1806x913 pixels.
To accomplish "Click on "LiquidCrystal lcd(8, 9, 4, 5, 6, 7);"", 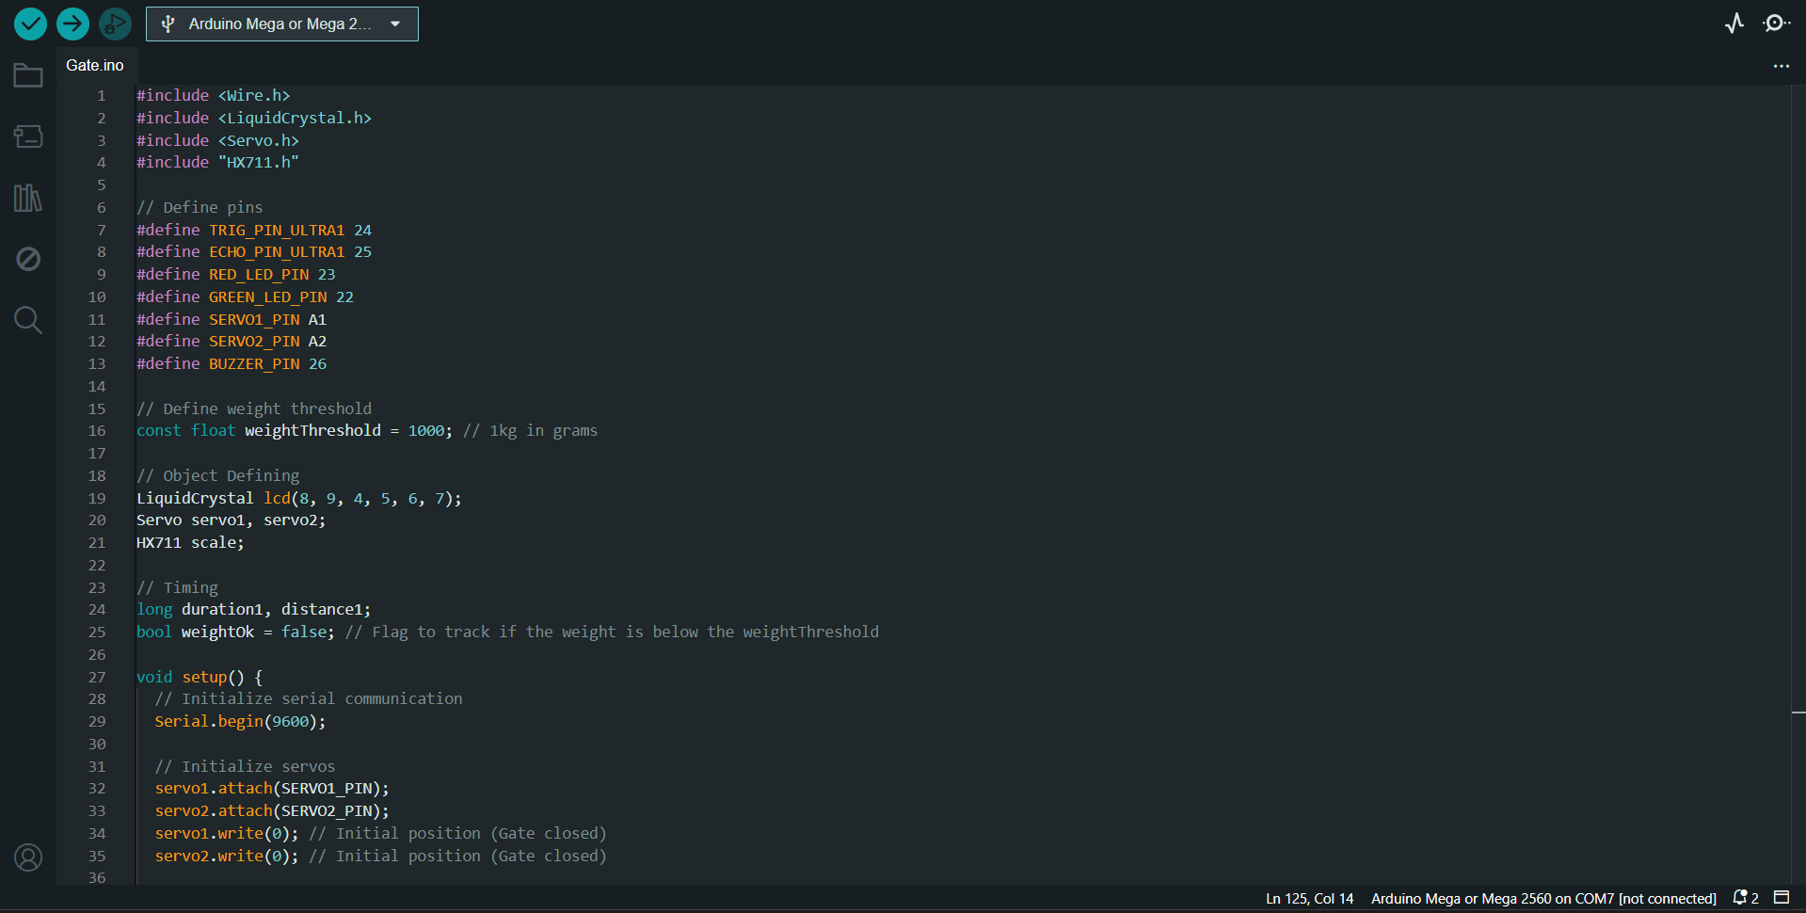I will [x=299, y=499].
